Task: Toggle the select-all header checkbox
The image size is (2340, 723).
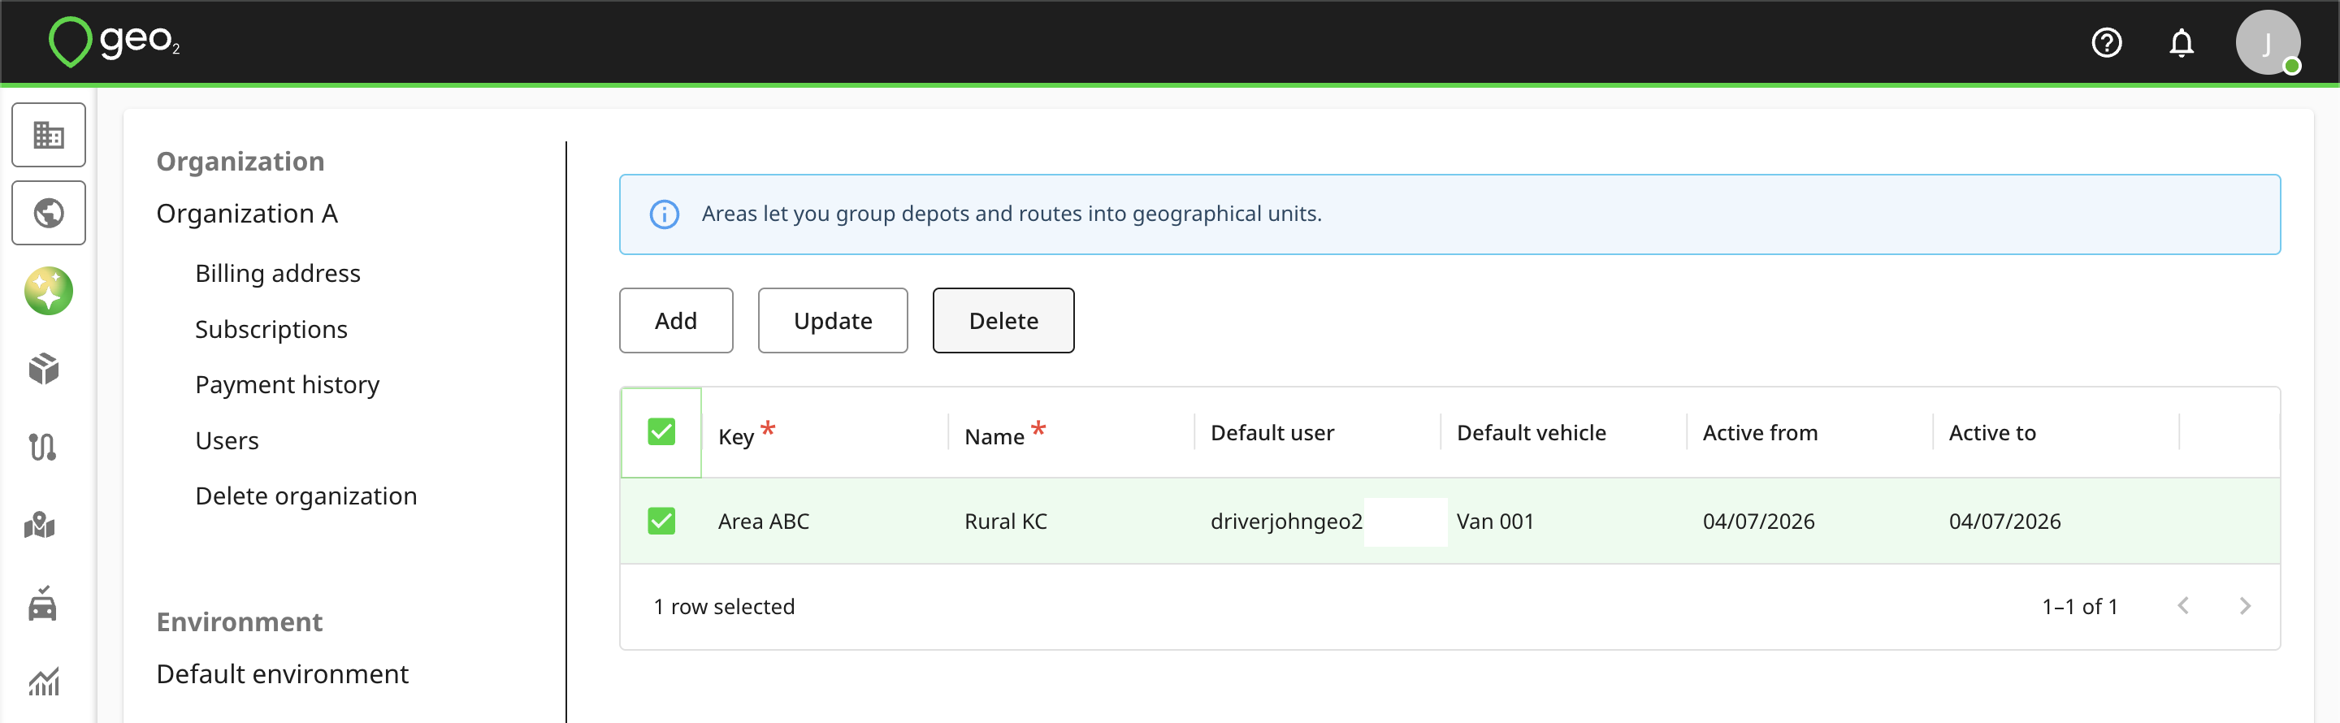Action: pos(661,432)
